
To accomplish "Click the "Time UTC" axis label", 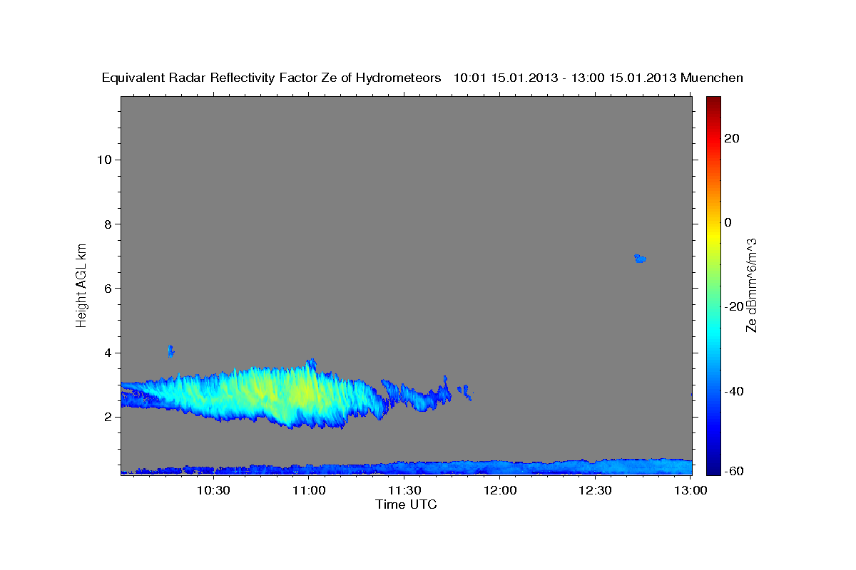I will coord(406,504).
